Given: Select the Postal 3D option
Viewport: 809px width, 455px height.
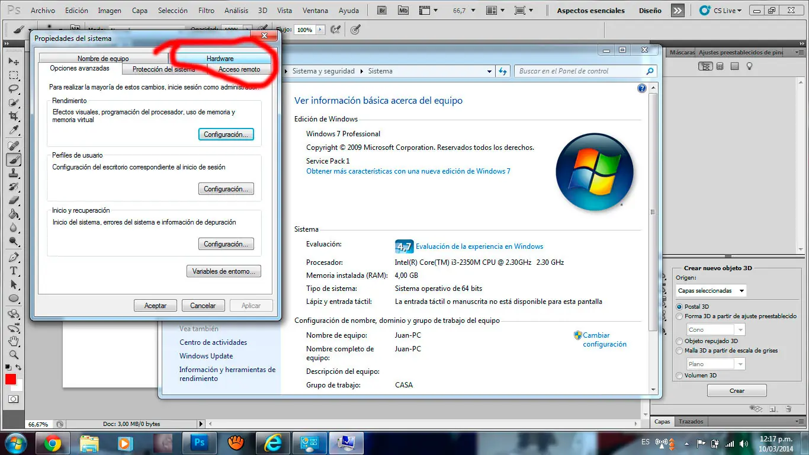Looking at the screenshot, I should click(693, 307).
